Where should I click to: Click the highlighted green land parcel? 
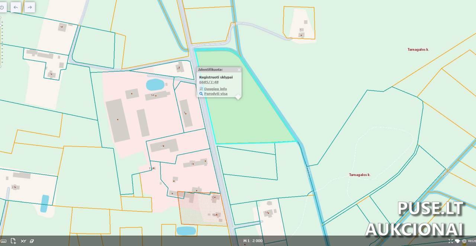(x=253, y=119)
